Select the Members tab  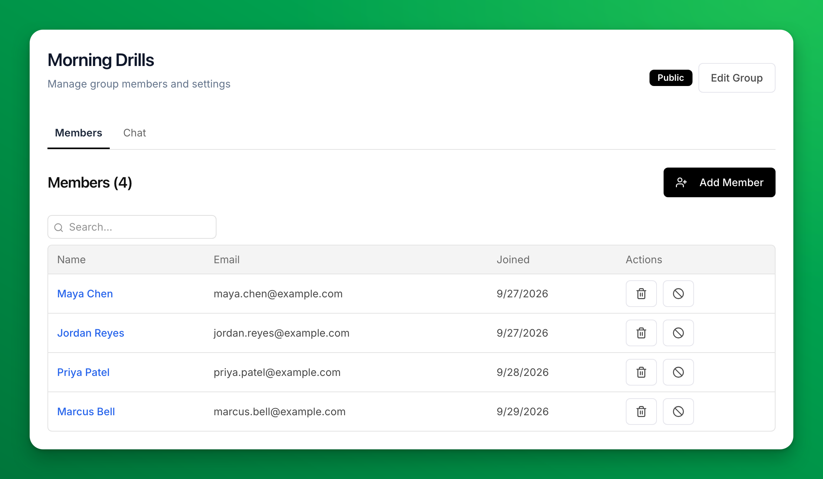79,133
